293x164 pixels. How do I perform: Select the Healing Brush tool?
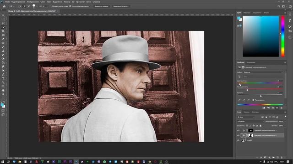point(3,43)
